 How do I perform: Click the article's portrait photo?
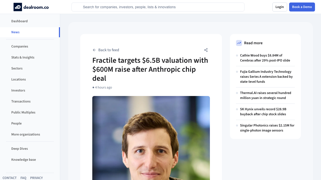(151, 138)
